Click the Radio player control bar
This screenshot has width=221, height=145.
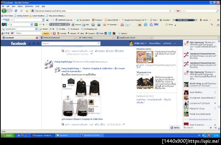coord(185,20)
